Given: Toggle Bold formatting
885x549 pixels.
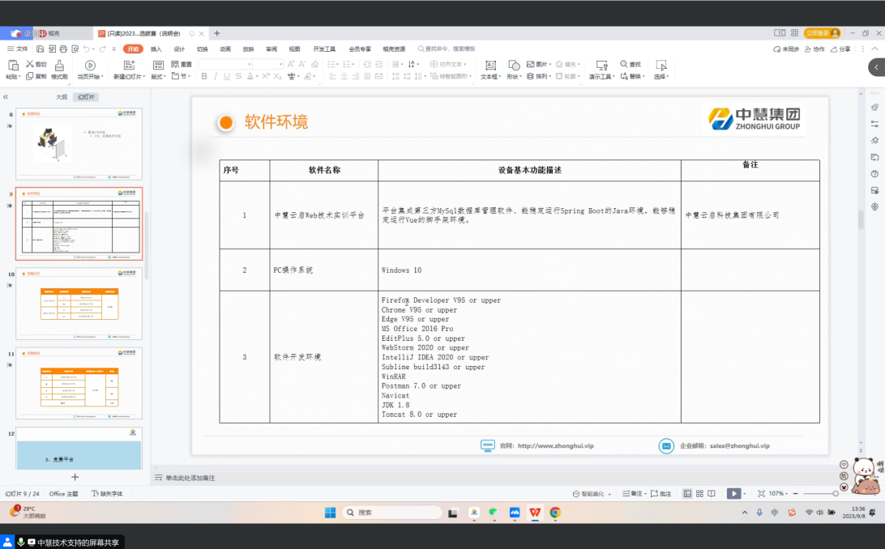Looking at the screenshot, I should point(204,76).
